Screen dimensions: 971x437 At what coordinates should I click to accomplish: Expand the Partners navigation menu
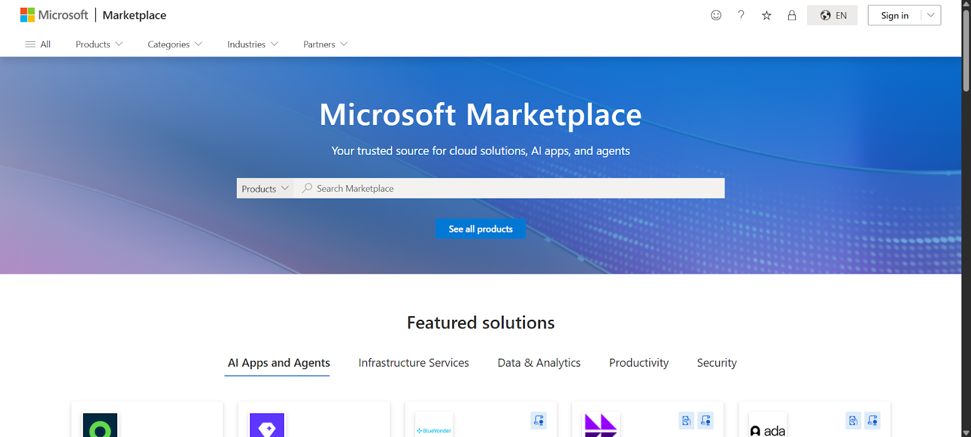[325, 44]
